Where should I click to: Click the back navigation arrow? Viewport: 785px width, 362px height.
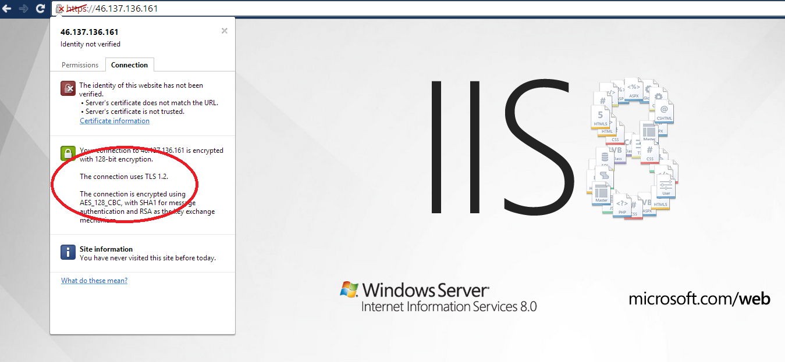[x=8, y=9]
